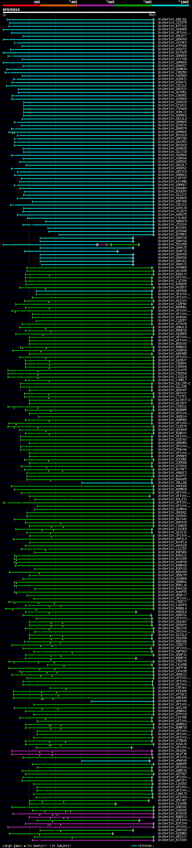The height and width of the screenshot is (848, 192).
Task: Select subject UniRef100_A5AFA9
Action: 172,760
